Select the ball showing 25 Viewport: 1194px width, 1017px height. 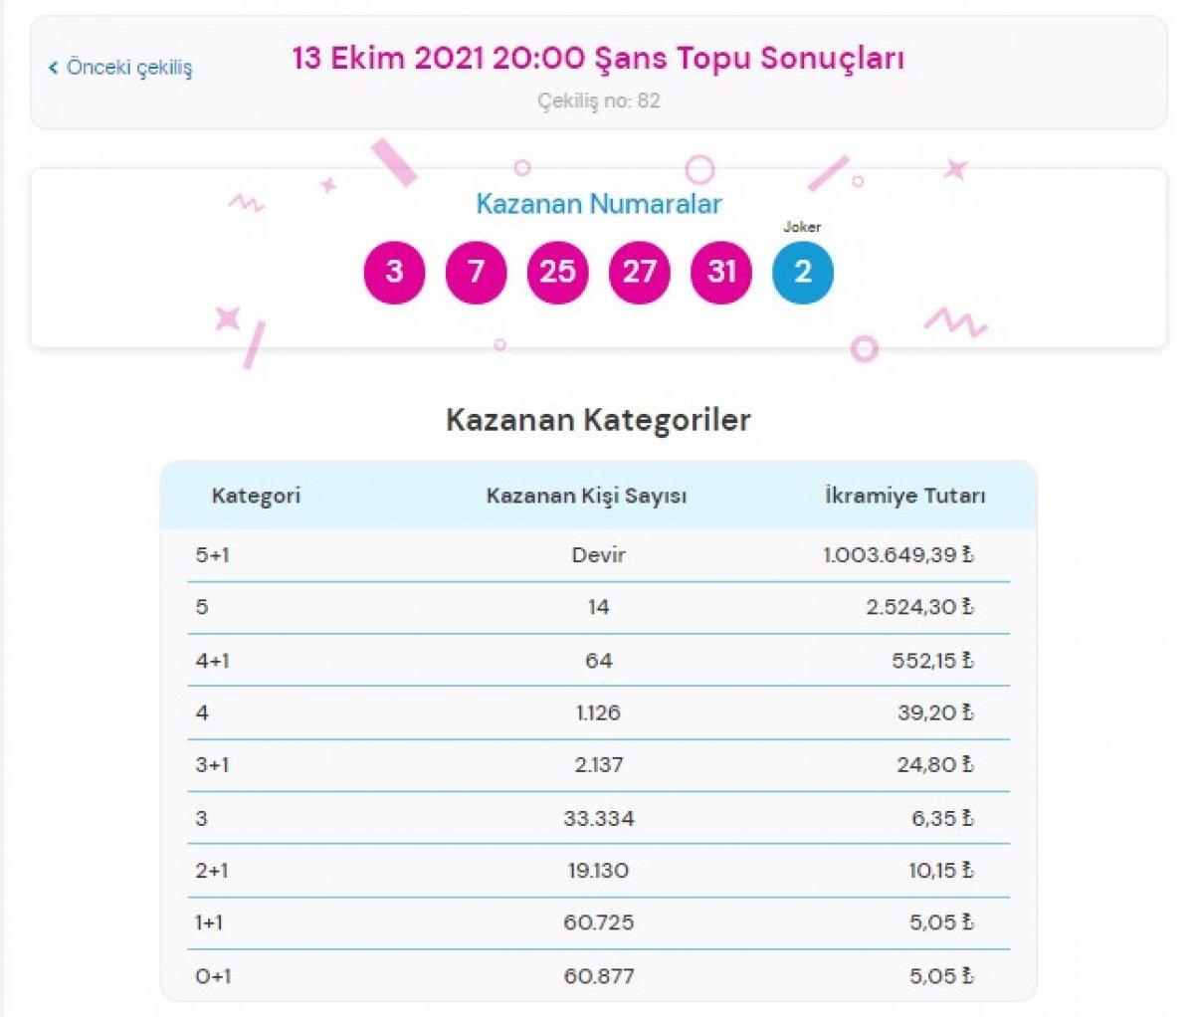(x=557, y=270)
